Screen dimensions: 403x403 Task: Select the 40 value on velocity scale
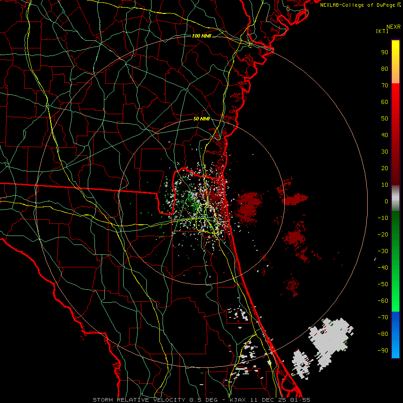click(x=385, y=135)
